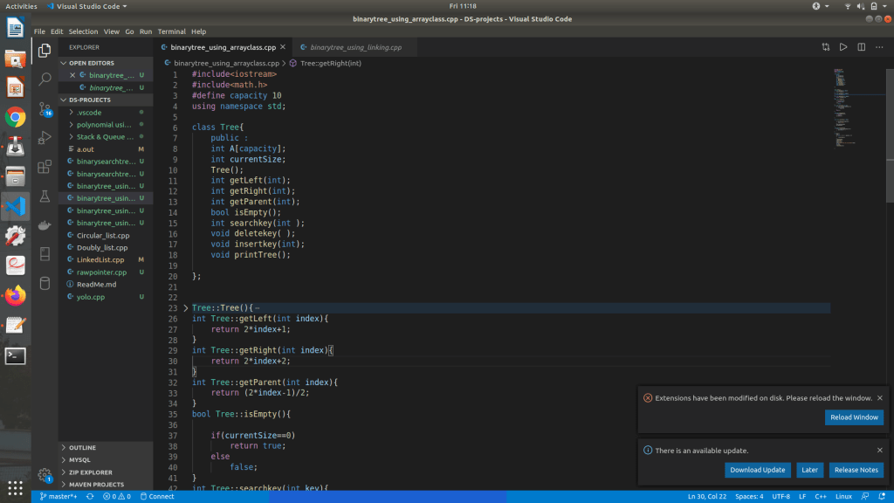The image size is (894, 503).
Task: Dismiss the extensions modified notification
Action: 879,397
